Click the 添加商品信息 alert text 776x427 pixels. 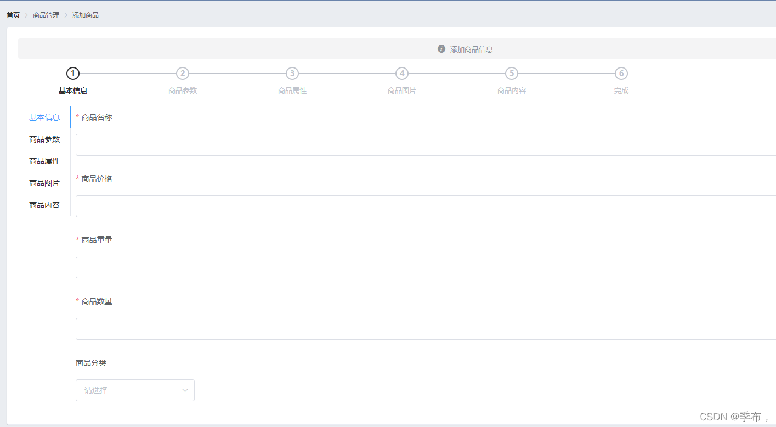click(x=472, y=49)
